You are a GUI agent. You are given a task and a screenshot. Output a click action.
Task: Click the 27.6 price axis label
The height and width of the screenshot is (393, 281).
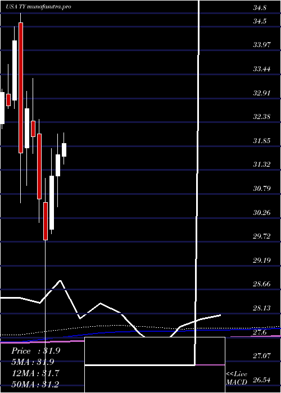(260, 332)
